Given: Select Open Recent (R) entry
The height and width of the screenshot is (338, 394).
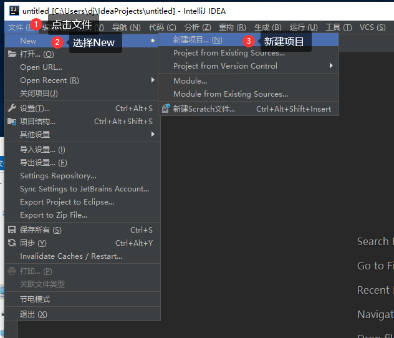Looking at the screenshot, I should (x=81, y=80).
